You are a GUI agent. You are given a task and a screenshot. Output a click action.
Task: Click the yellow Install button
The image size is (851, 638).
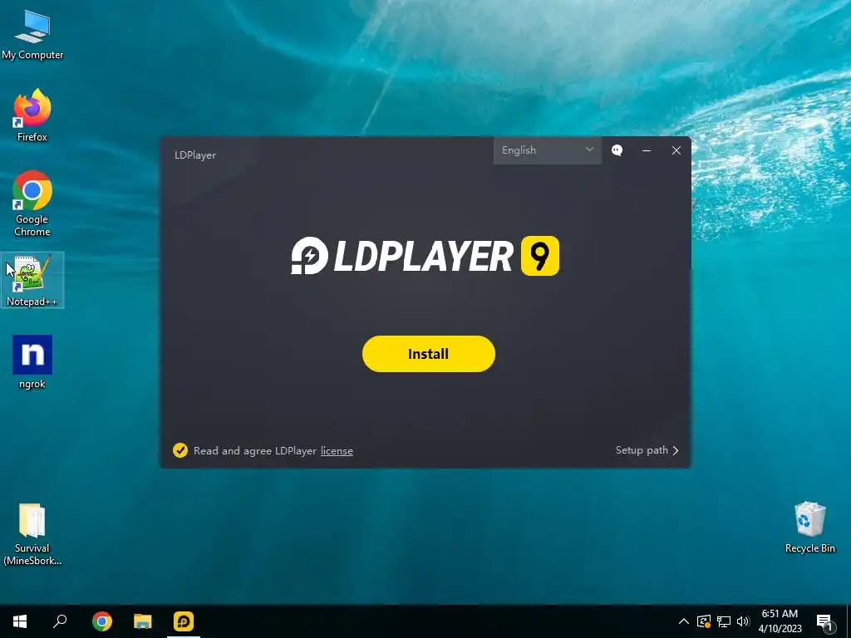(x=428, y=354)
